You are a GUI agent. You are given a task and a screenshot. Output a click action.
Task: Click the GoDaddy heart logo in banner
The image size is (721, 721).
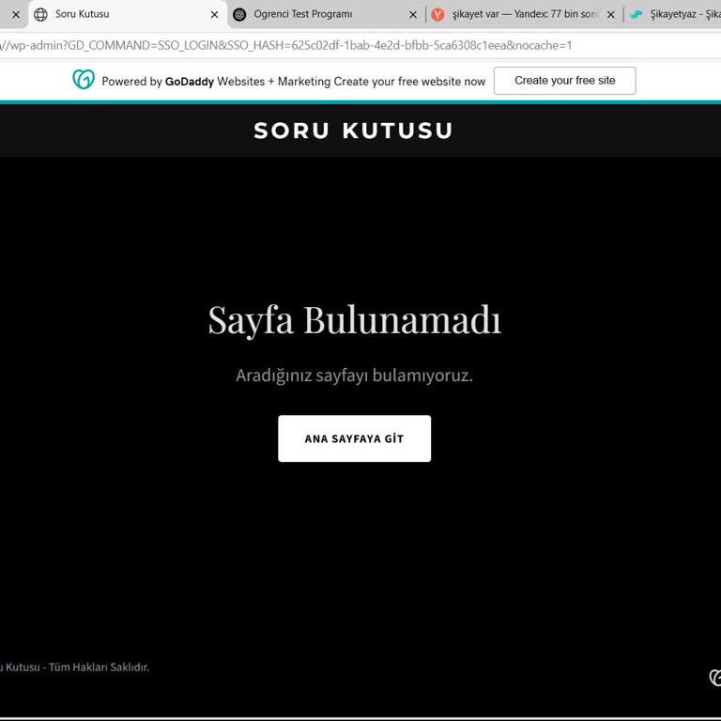[84, 80]
